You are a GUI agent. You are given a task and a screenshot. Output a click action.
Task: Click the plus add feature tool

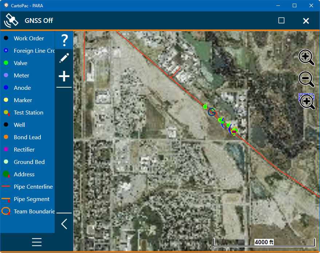(x=64, y=76)
